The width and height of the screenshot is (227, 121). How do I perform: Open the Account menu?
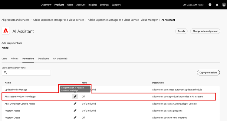point(81,5)
